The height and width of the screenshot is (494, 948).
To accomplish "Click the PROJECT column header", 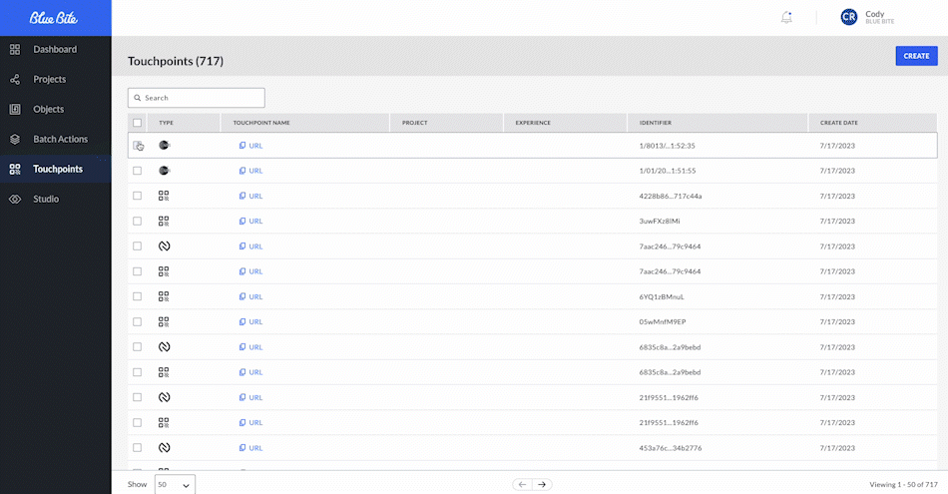I will [x=415, y=123].
